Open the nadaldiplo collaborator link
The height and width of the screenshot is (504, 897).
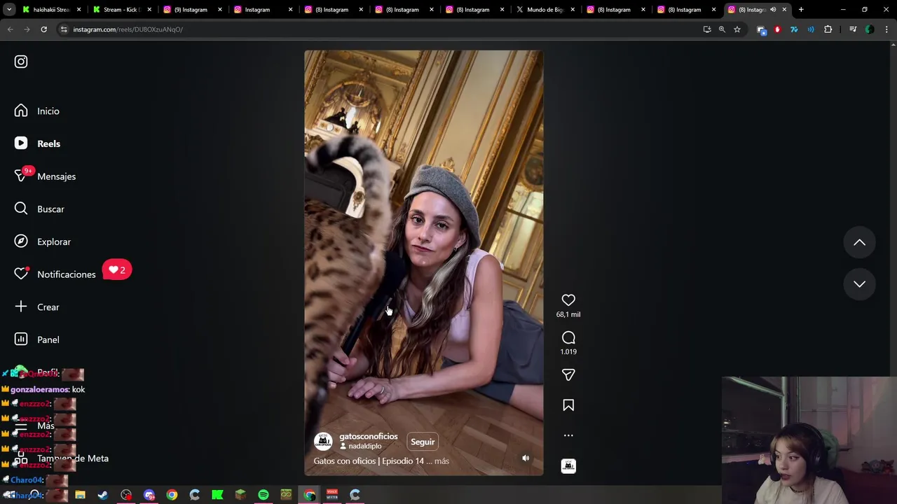click(x=365, y=446)
